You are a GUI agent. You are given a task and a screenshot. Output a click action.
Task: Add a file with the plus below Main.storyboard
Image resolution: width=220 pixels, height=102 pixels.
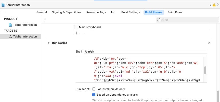coord(76,33)
